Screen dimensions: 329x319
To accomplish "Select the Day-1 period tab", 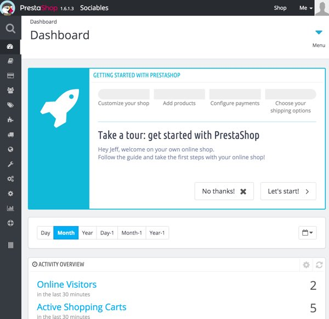I will [107, 233].
